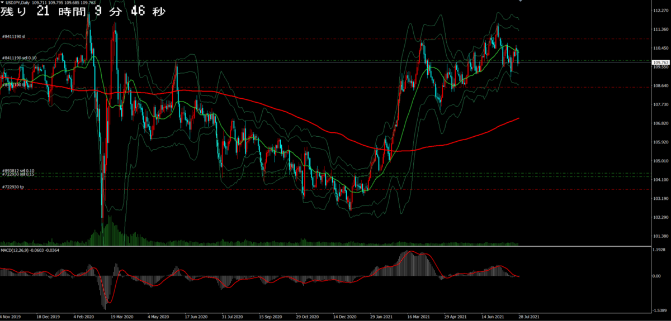Click the 29 Oct 2020 date label
This screenshot has width=671, height=321.
[306, 317]
